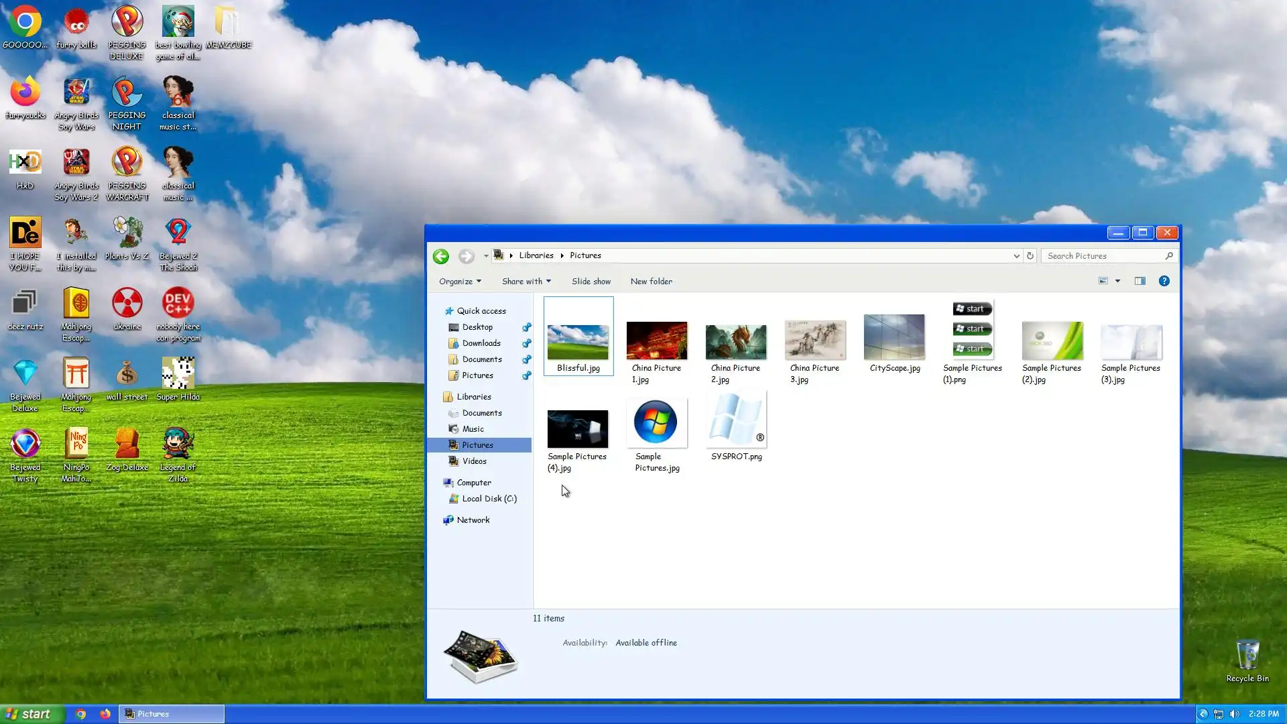
Task: Click Libraries in the address breadcrumb
Action: pyautogui.click(x=536, y=255)
